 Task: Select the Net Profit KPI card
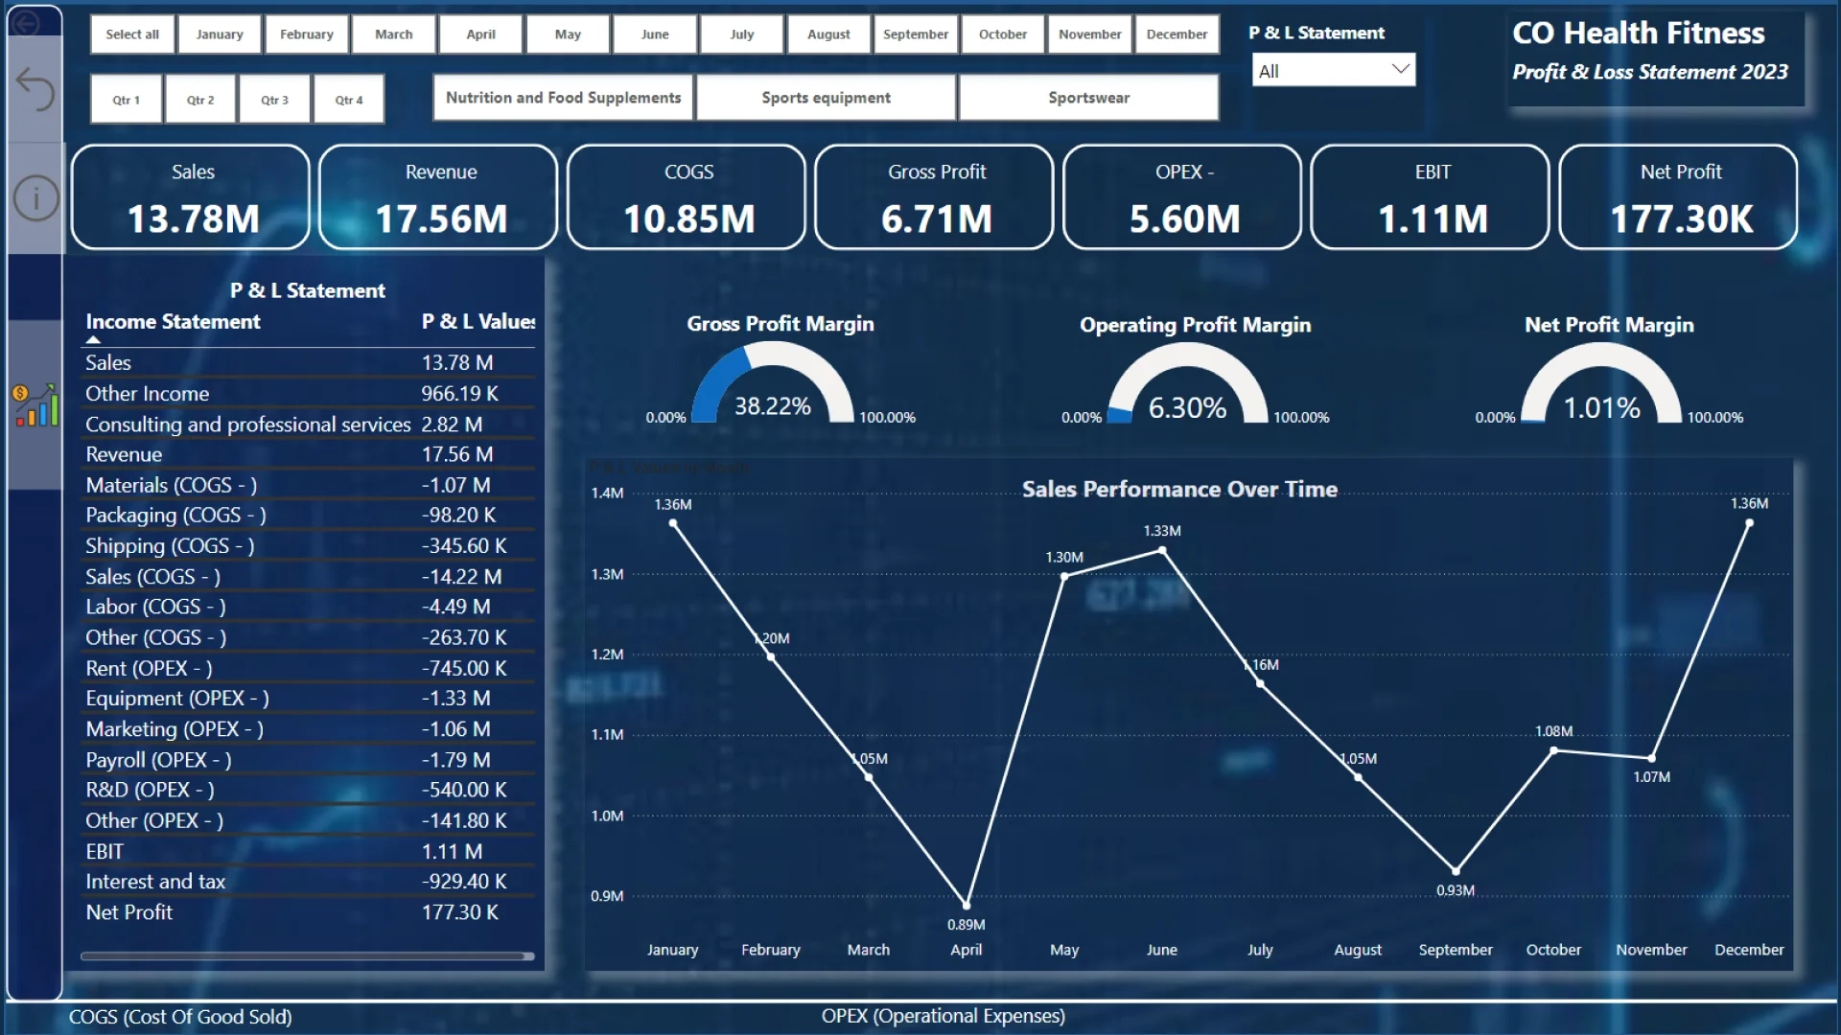coord(1678,196)
